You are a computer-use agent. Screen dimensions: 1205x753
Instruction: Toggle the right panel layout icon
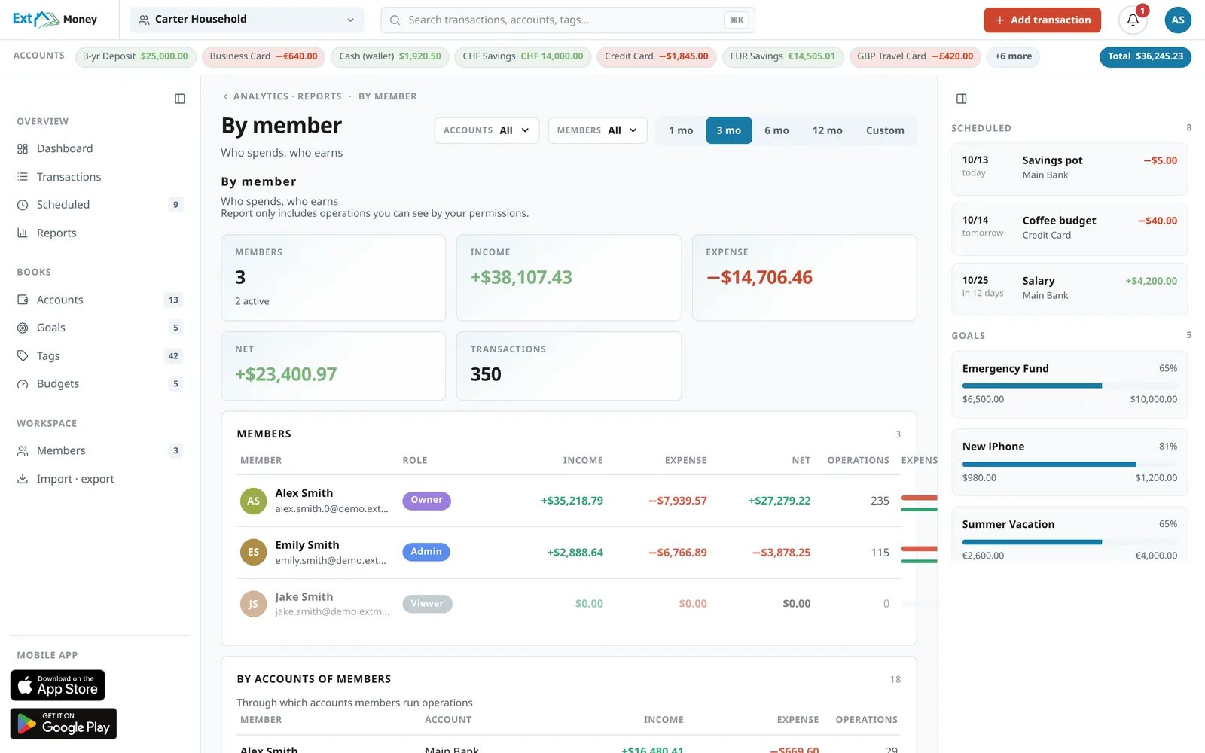tap(962, 99)
